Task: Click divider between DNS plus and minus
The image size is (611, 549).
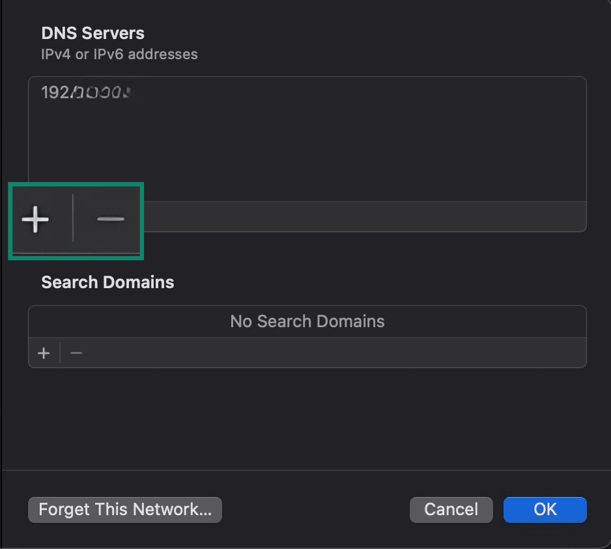Action: click(73, 219)
